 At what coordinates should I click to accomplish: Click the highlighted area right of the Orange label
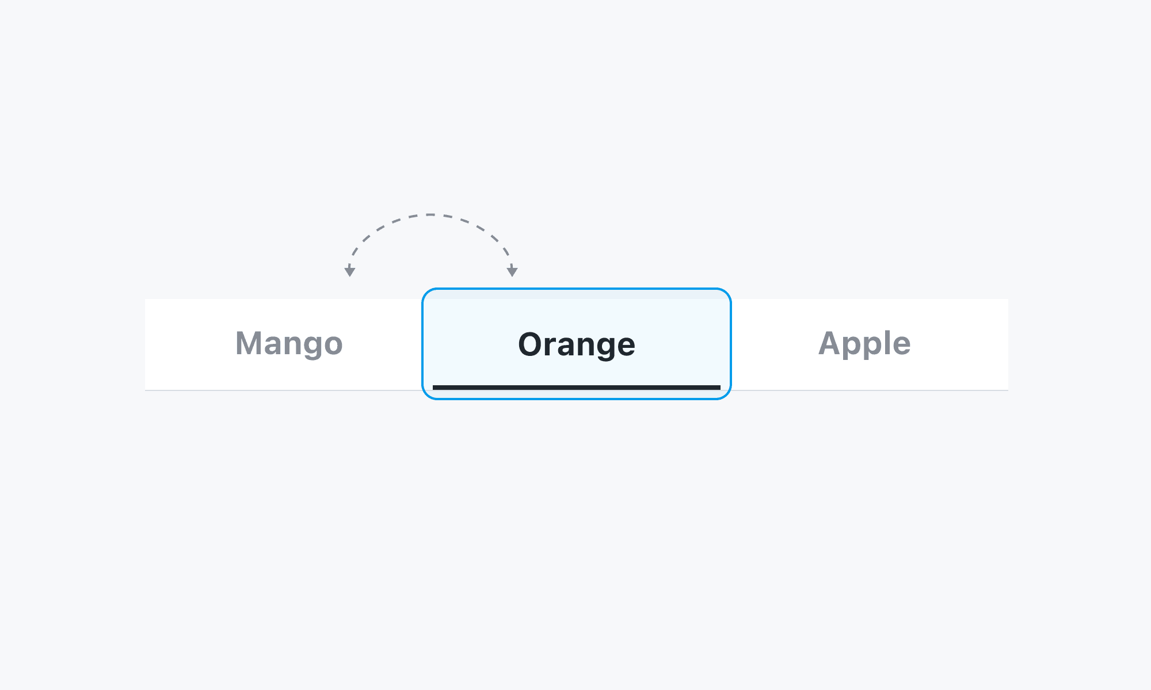[x=685, y=344]
